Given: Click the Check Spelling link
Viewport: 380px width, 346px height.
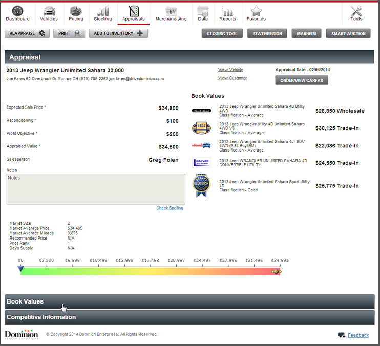Looking at the screenshot, I should click(x=170, y=208).
